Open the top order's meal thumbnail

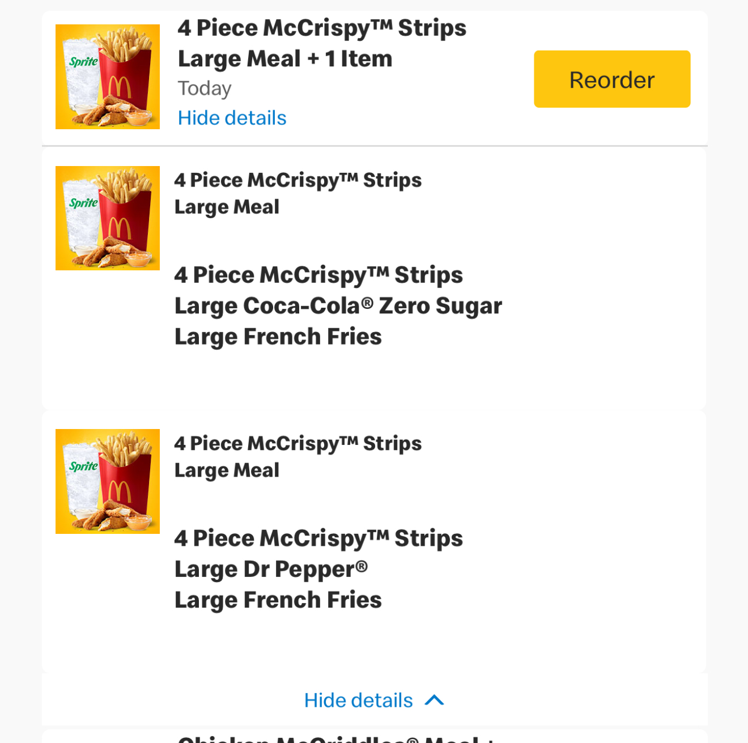(x=108, y=77)
